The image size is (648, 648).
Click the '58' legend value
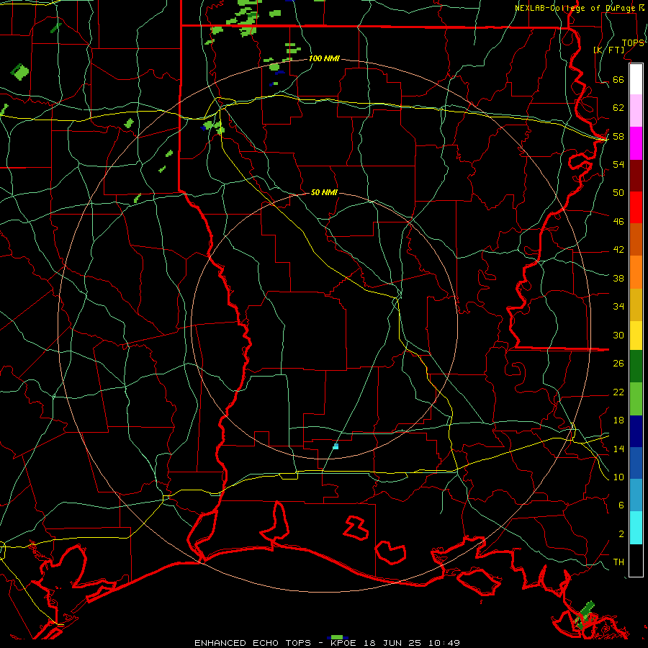(x=618, y=136)
